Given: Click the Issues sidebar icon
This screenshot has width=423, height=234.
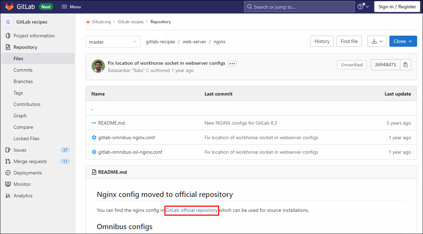Looking at the screenshot, I should 8,150.
